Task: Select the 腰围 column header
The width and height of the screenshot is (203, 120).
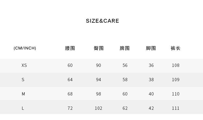Action: pyautogui.click(x=70, y=48)
